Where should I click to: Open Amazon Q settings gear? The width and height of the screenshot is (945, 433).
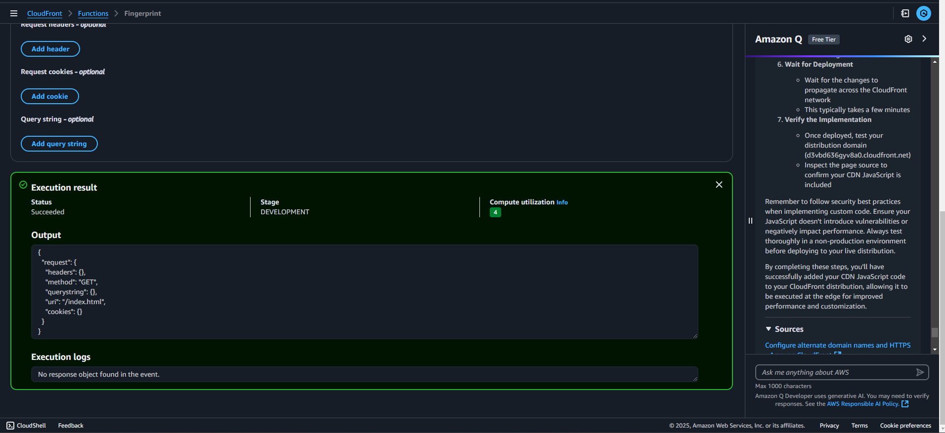click(908, 39)
